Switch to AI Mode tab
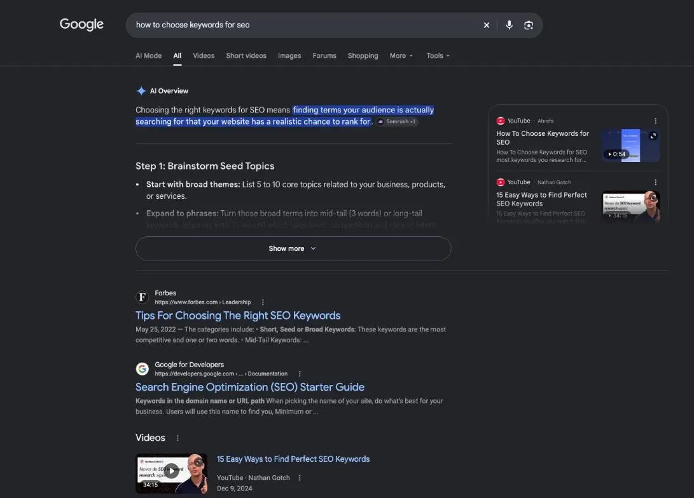 [148, 56]
